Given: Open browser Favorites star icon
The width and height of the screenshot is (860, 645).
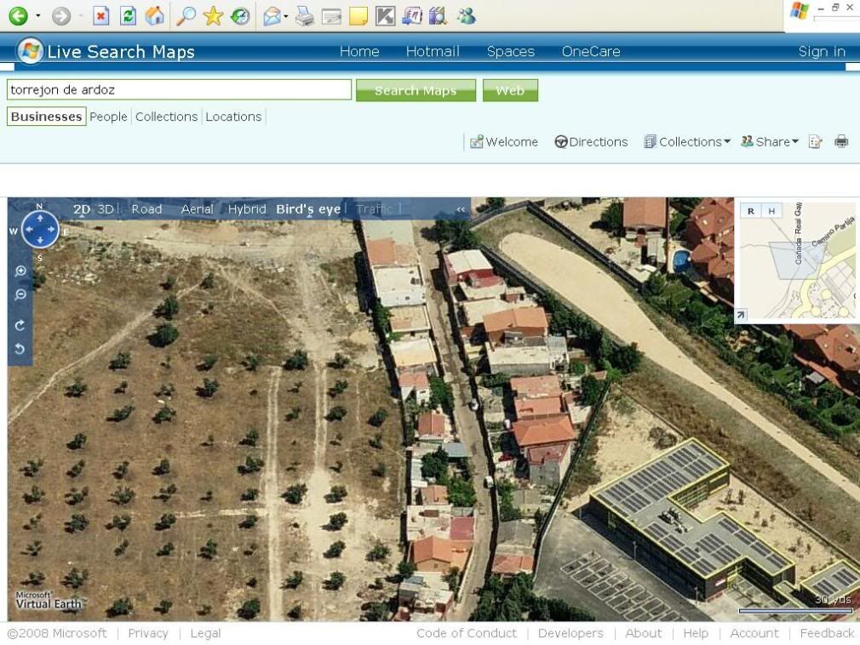Looking at the screenshot, I should [x=213, y=15].
